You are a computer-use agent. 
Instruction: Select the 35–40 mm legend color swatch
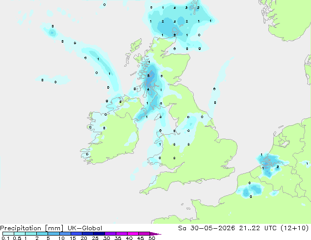[122, 234]
